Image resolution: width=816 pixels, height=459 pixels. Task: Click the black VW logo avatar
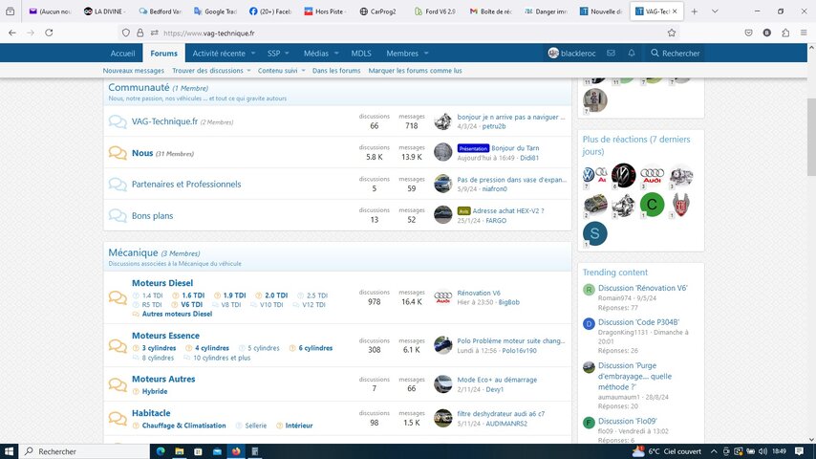[x=623, y=176]
